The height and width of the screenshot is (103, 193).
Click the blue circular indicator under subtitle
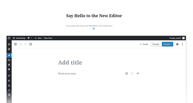[94, 29]
